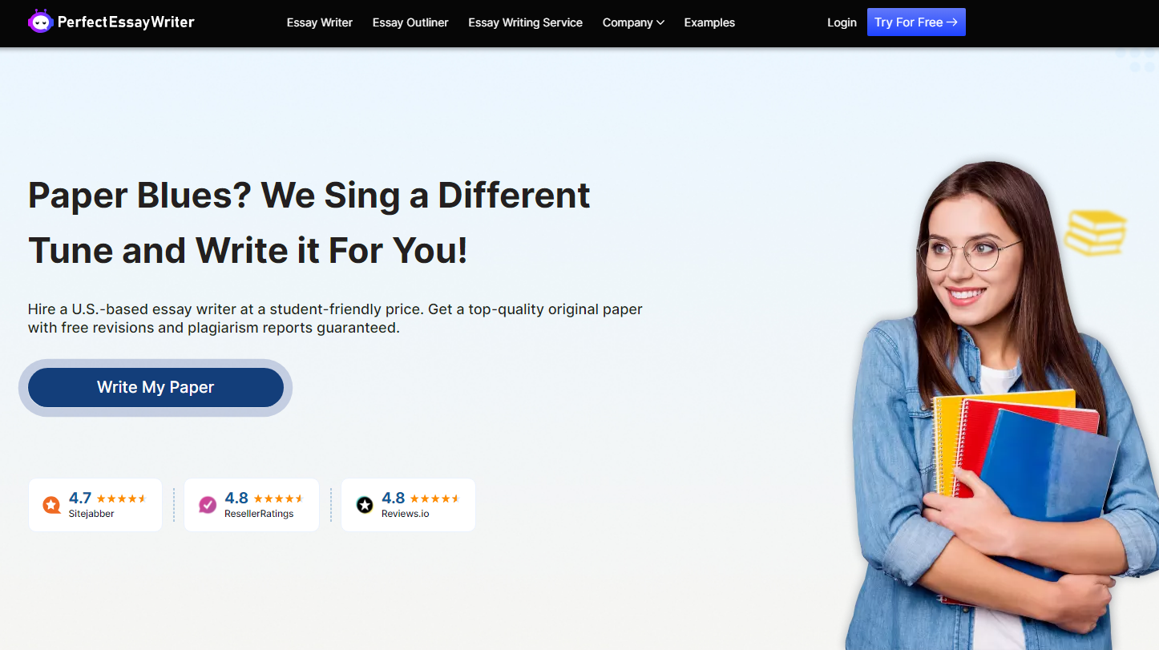
Task: Open the Essay Outliner menu item
Action: (410, 22)
